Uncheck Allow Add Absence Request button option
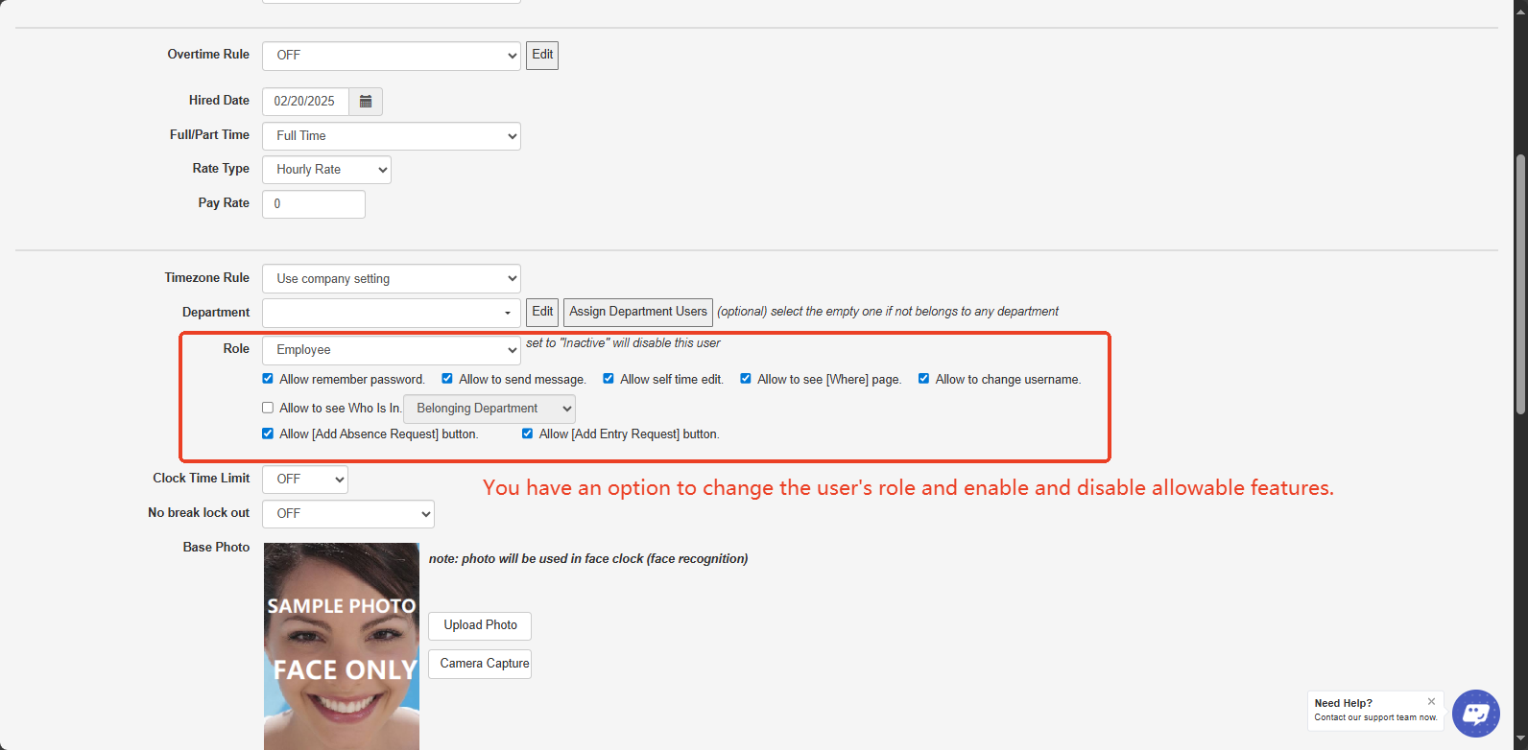The height and width of the screenshot is (750, 1528). tap(268, 434)
